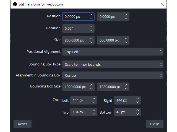177x132 pixels.
Task: Increase the Position X value with up arrow
Action: click(92, 15)
